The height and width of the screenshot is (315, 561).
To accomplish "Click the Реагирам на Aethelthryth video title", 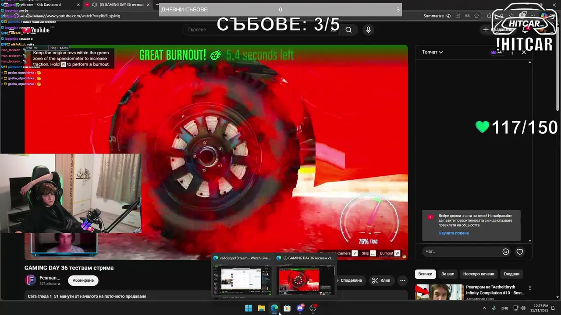I will point(495,290).
